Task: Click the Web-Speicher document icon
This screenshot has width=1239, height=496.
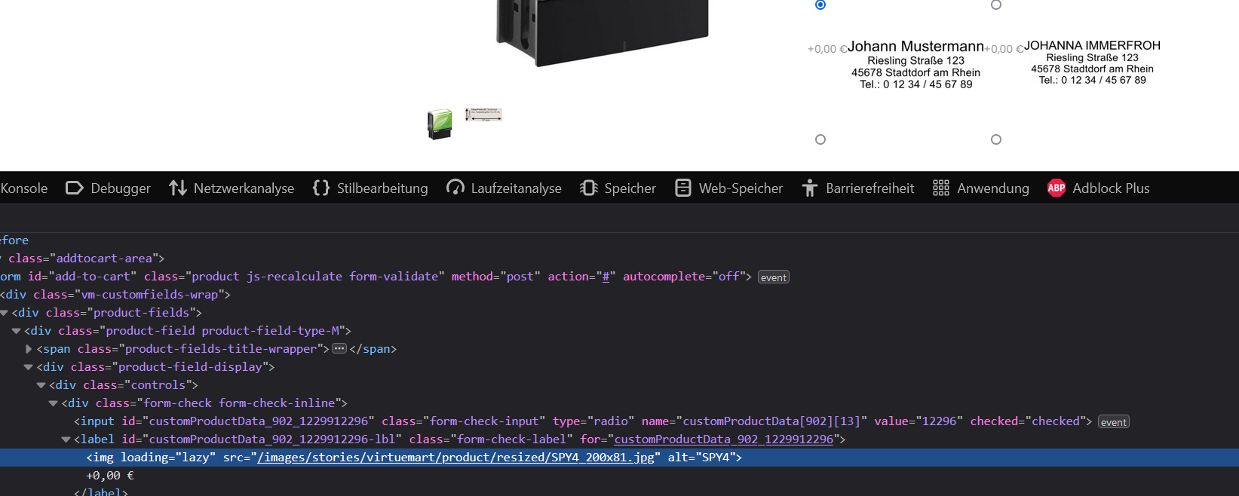Action: [x=683, y=188]
